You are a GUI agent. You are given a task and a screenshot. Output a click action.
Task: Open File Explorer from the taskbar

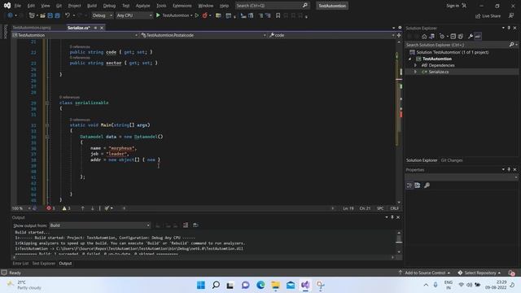275,285
